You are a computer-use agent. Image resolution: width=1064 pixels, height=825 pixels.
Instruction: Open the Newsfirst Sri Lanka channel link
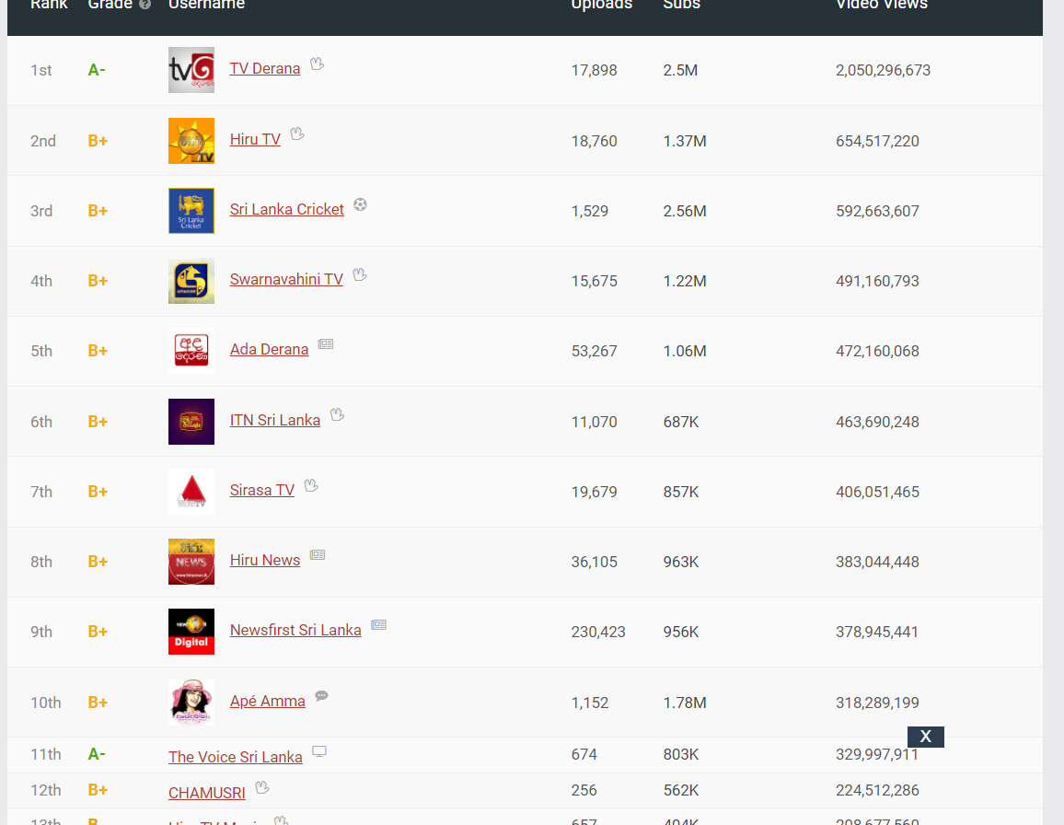(295, 630)
